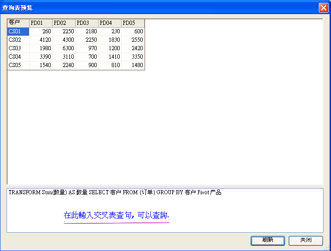Click the PD03 column header
This screenshot has width=331, height=251.
click(86, 23)
